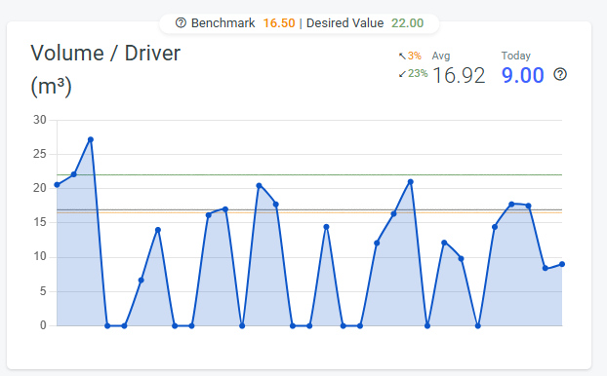The width and height of the screenshot is (607, 376).
Task: Click the Desired Value 22.00
Action: pos(407,23)
